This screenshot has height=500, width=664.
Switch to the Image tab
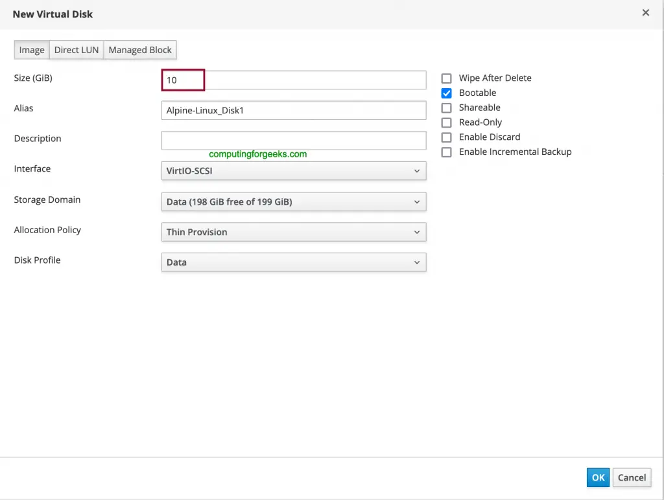click(x=32, y=50)
